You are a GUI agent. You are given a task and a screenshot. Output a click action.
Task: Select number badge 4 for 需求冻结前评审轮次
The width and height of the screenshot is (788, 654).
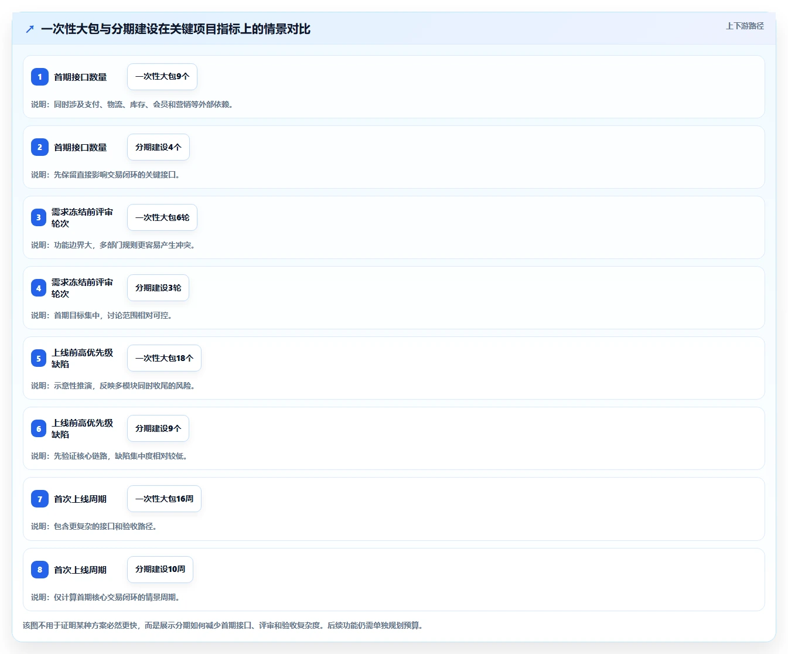tap(39, 288)
